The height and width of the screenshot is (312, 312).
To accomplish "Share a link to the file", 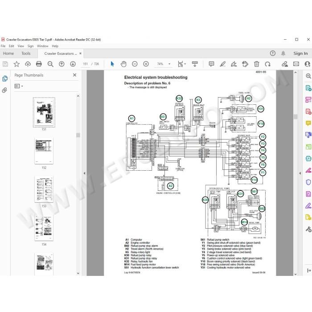I will coord(284,64).
